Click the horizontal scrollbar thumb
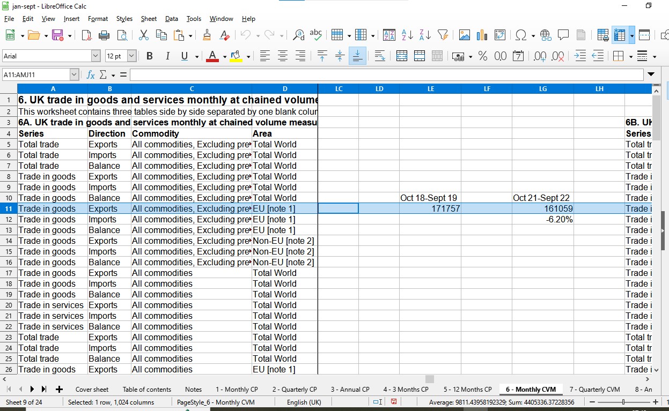 point(429,379)
